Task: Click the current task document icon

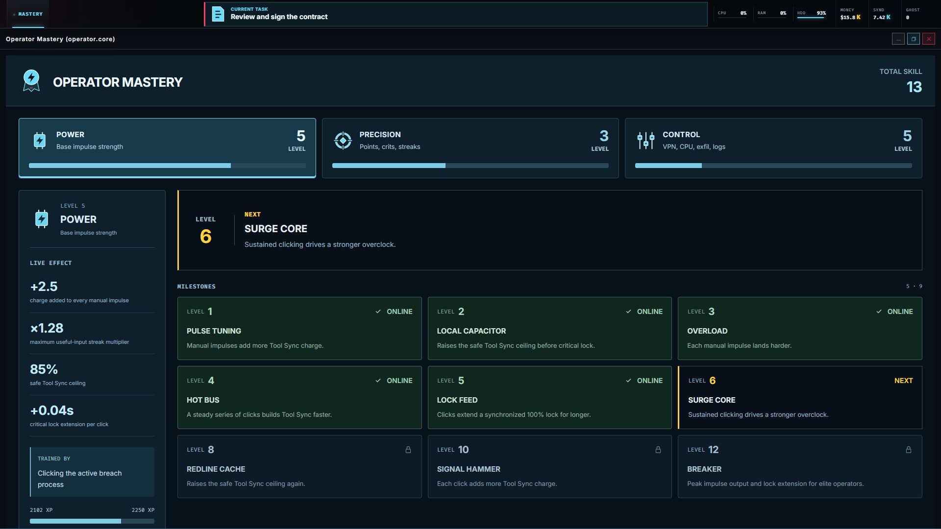Action: click(218, 14)
